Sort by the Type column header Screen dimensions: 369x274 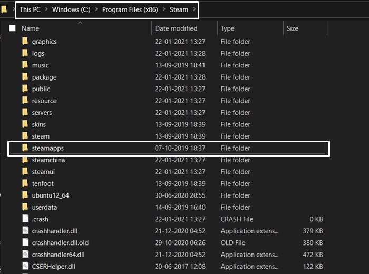227,28
